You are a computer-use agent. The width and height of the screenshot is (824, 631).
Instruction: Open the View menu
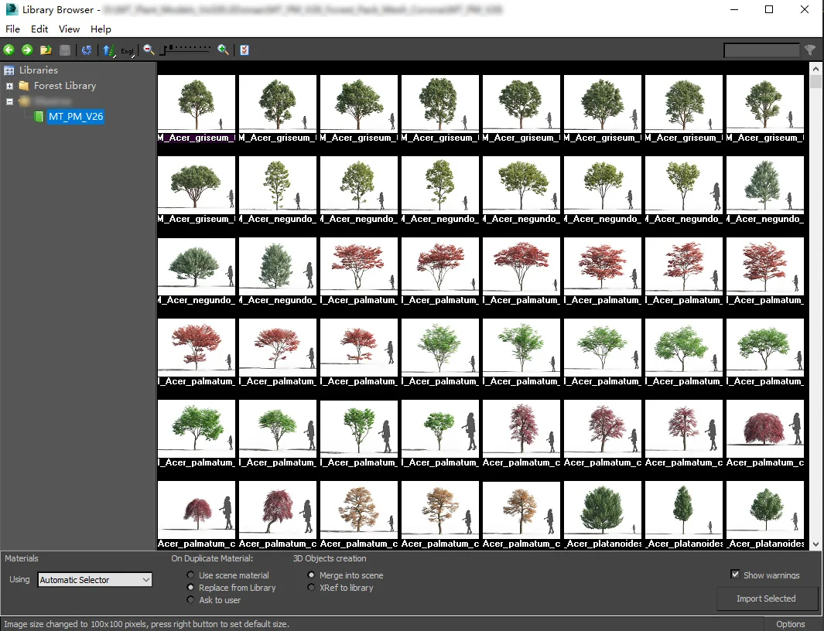coord(69,29)
